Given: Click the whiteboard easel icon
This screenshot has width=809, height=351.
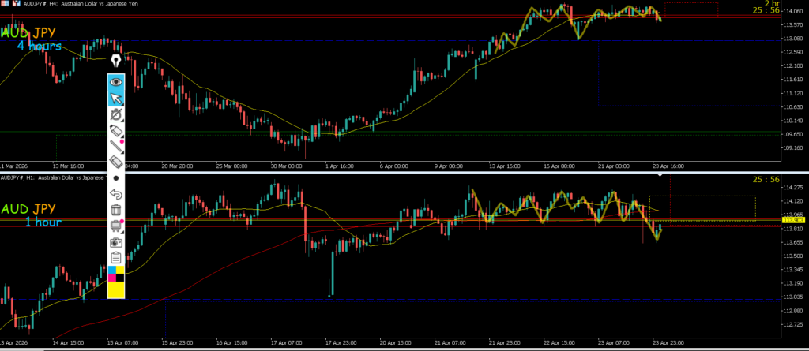Looking at the screenshot, I should [x=116, y=226].
